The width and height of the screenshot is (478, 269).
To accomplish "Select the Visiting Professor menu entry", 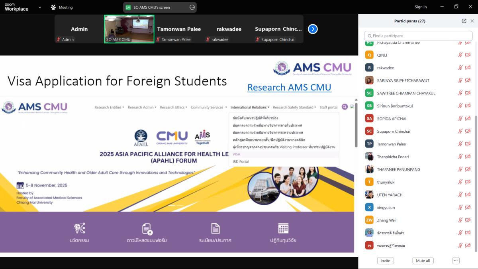I will 284,147.
